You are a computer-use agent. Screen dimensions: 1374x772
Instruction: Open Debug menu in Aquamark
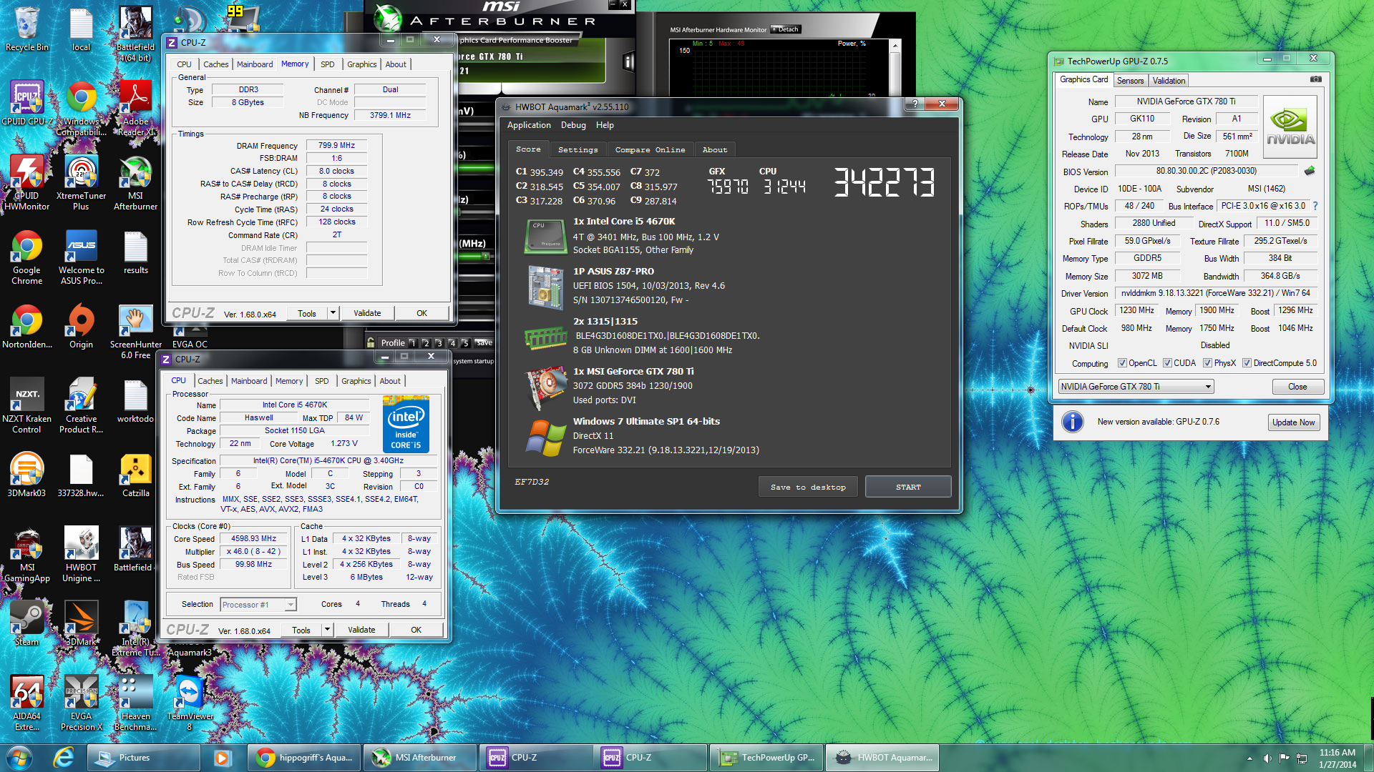[573, 125]
